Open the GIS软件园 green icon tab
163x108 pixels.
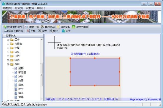[80, 27]
